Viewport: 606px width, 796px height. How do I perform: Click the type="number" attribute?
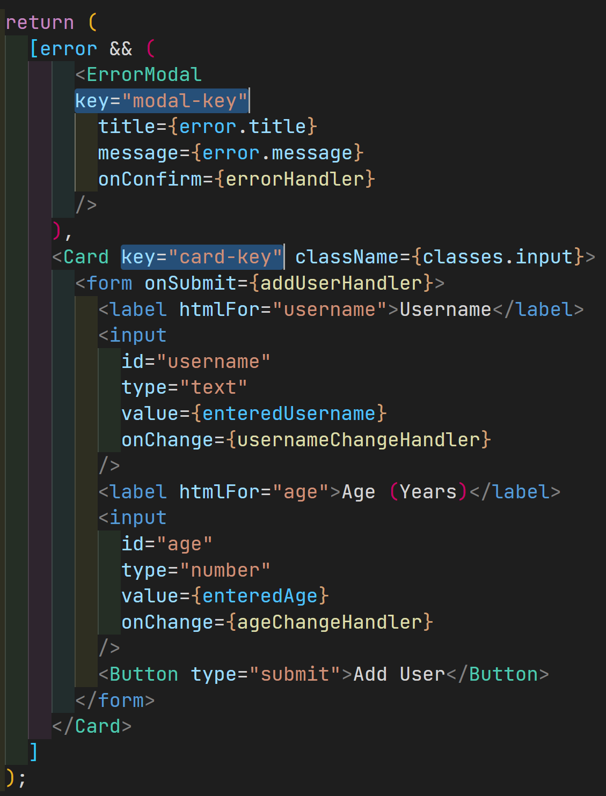point(196,570)
